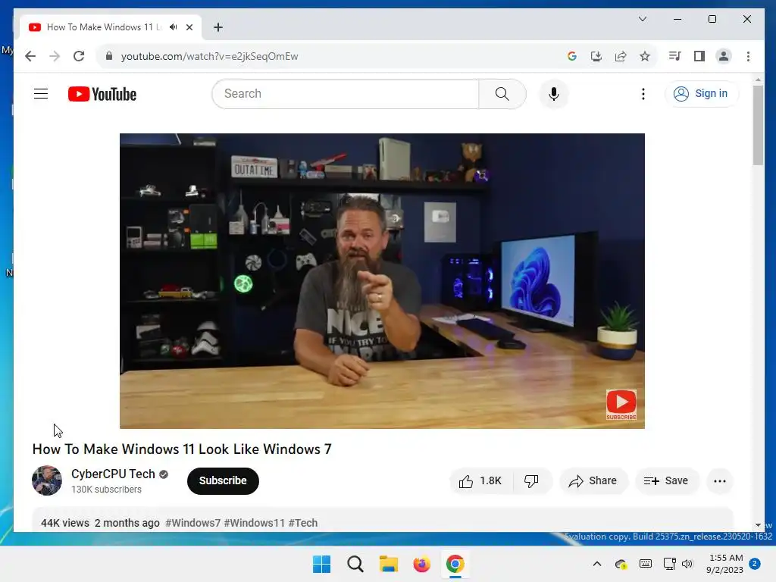The image size is (776, 582).
Task: Bookmark this tab with the star icon
Action: [645, 56]
